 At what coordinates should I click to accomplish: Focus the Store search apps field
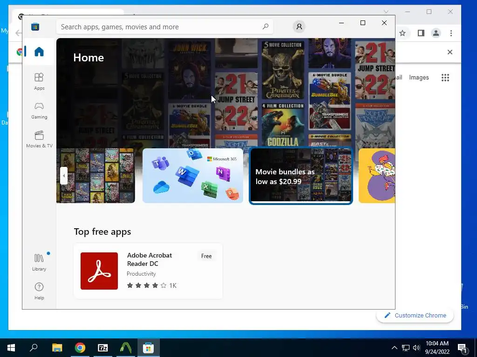pos(164,26)
